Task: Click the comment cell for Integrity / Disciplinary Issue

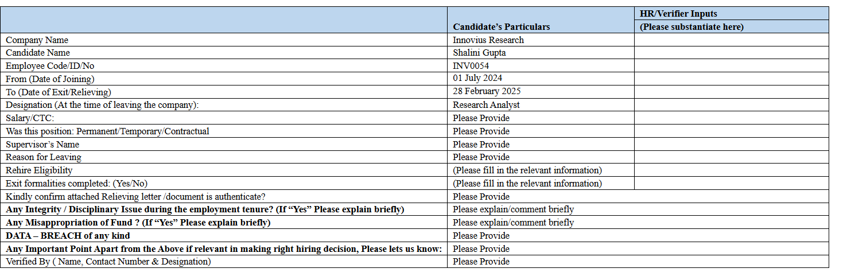Action: point(513,209)
